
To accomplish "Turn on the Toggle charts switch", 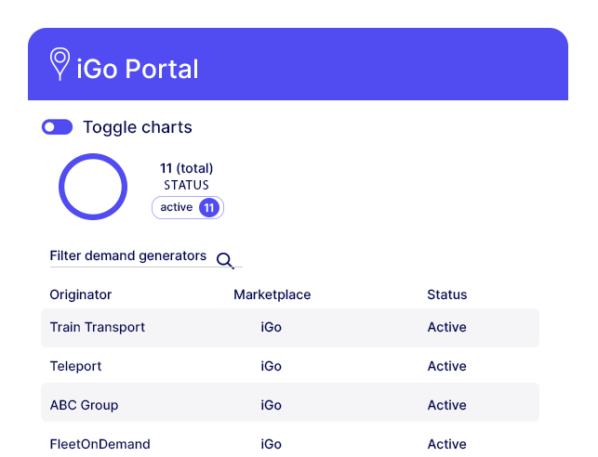I will (x=58, y=127).
